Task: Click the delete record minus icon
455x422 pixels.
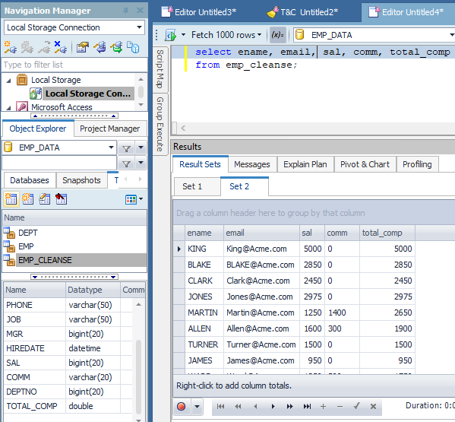Action: coord(340,406)
